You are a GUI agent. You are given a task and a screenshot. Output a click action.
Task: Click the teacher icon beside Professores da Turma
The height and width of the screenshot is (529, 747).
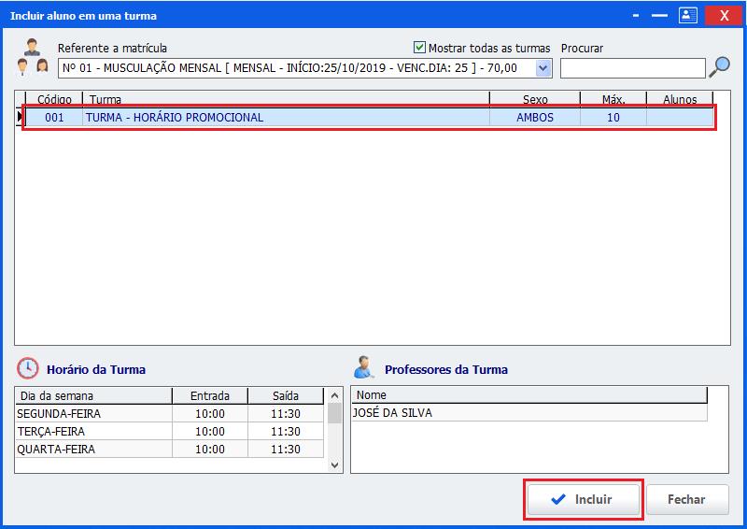364,367
